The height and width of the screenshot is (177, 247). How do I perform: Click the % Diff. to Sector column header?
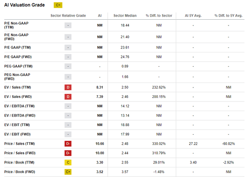(159, 15)
